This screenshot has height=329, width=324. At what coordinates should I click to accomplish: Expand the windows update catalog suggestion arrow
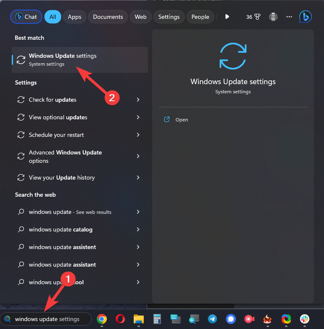(x=138, y=229)
